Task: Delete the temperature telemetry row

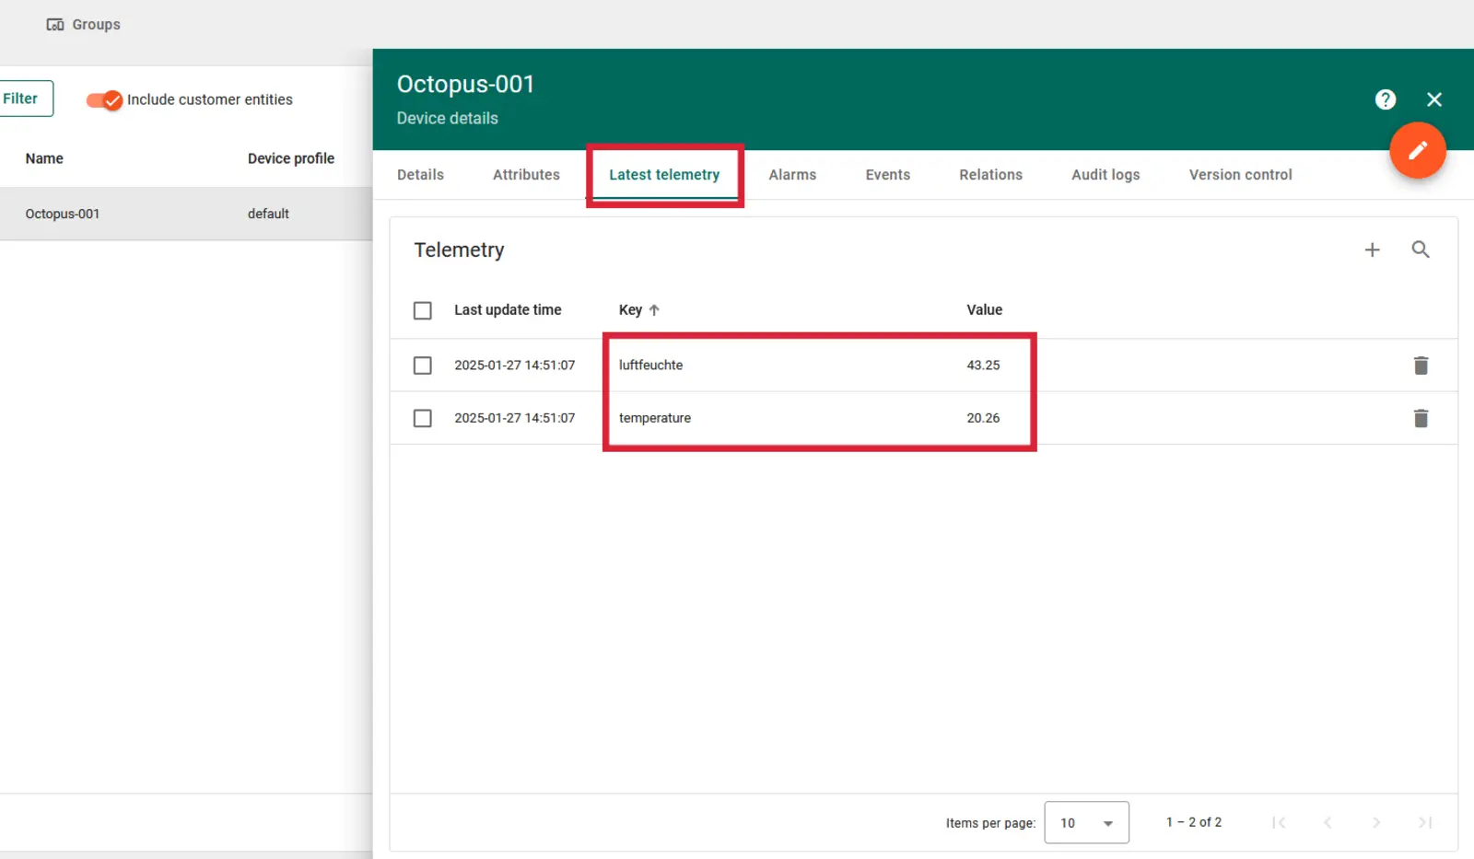Action: click(x=1421, y=419)
